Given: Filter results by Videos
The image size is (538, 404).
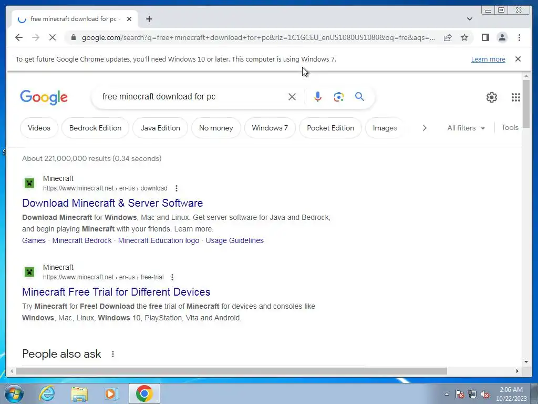Looking at the screenshot, I should pos(39,128).
